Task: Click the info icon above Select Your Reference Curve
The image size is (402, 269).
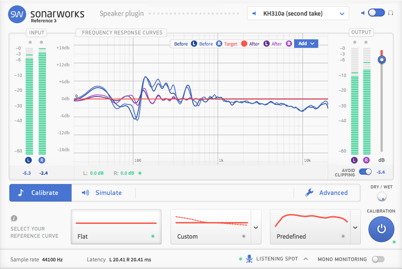Action: pos(14,219)
